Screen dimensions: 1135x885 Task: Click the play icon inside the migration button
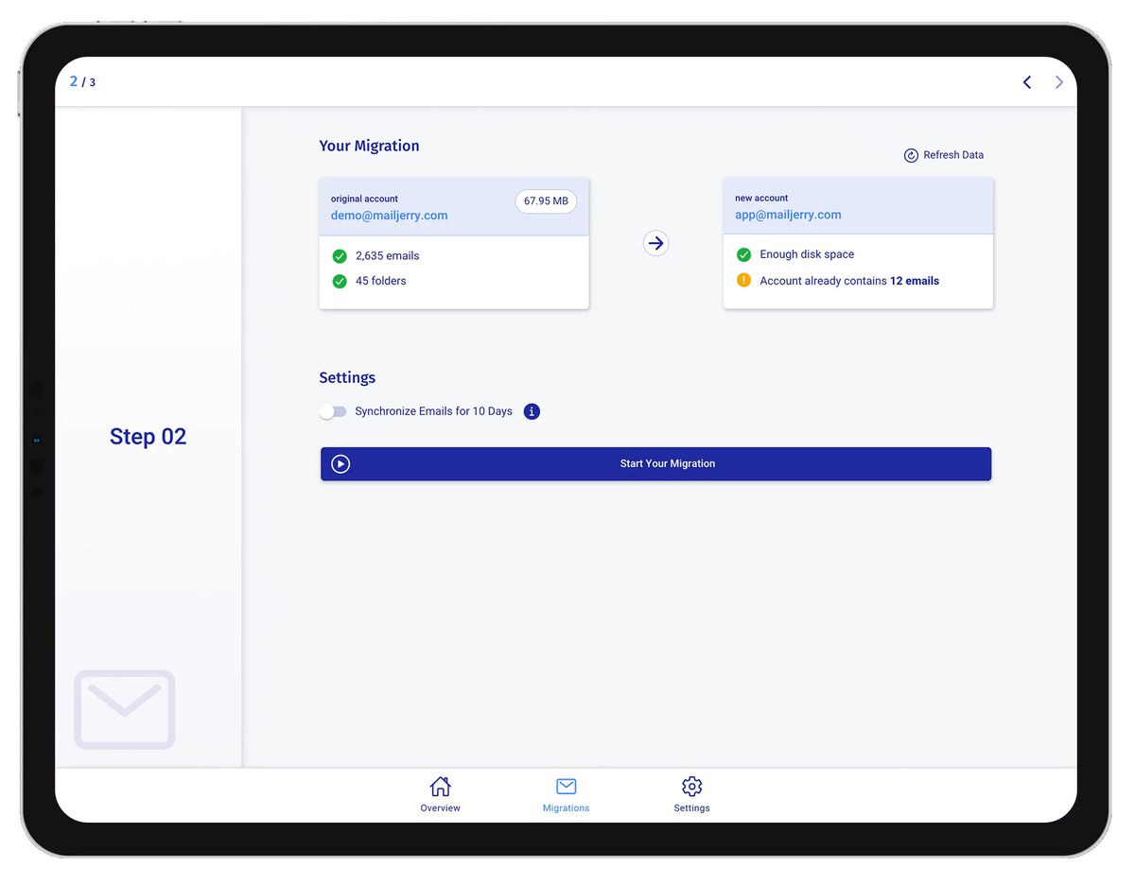(340, 463)
